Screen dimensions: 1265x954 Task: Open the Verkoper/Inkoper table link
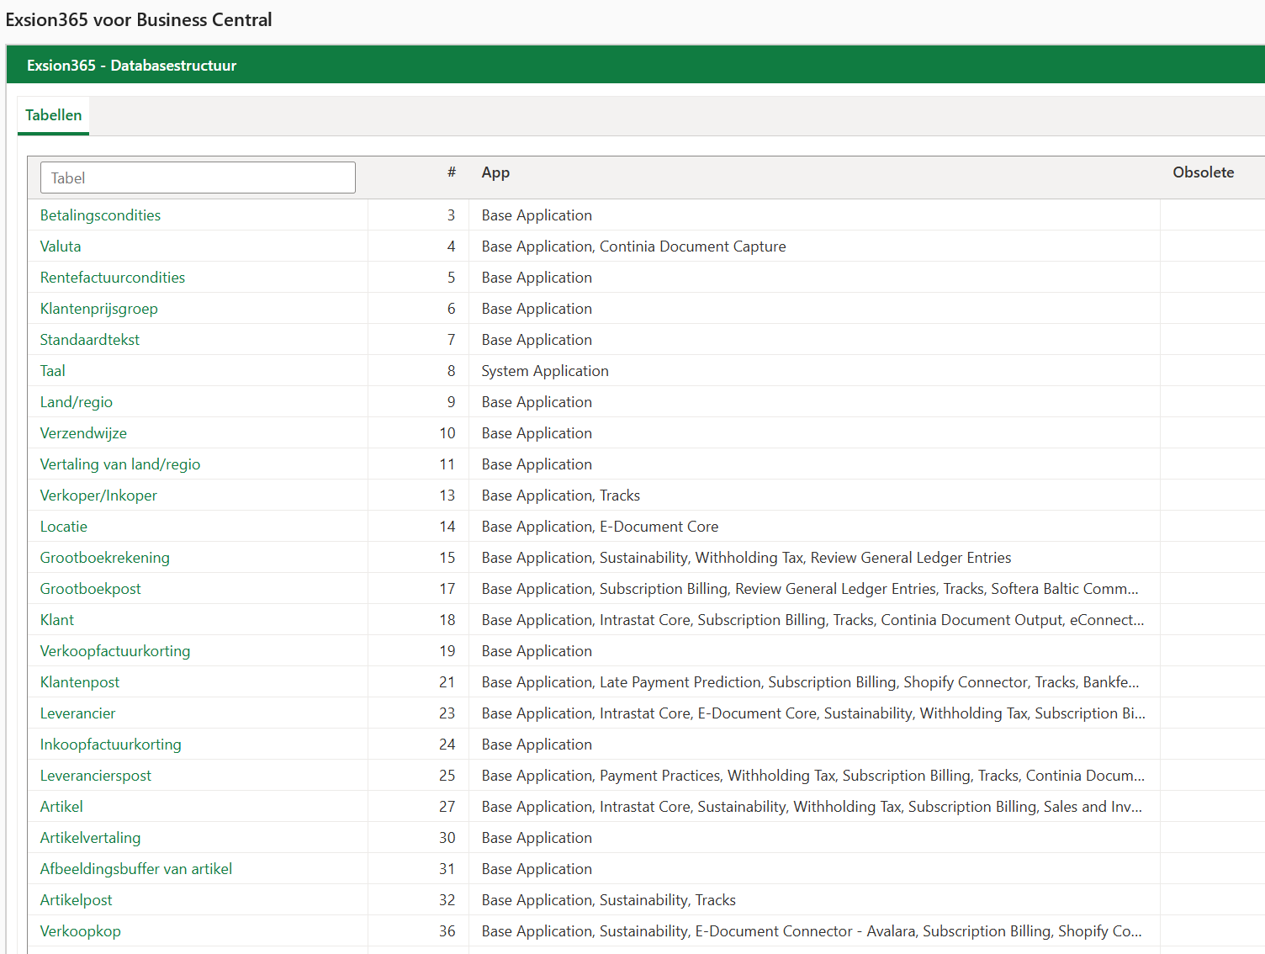point(98,496)
